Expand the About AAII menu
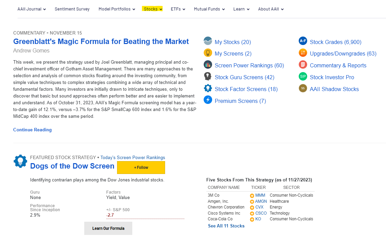 point(271,9)
